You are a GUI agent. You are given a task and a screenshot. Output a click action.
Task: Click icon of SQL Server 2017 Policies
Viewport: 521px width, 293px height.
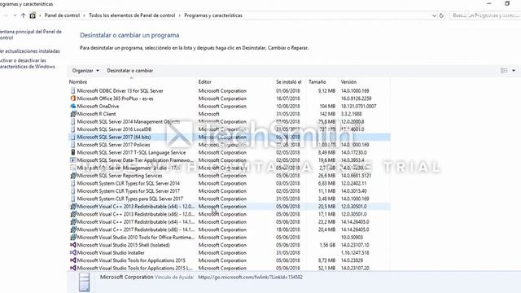coord(72,145)
